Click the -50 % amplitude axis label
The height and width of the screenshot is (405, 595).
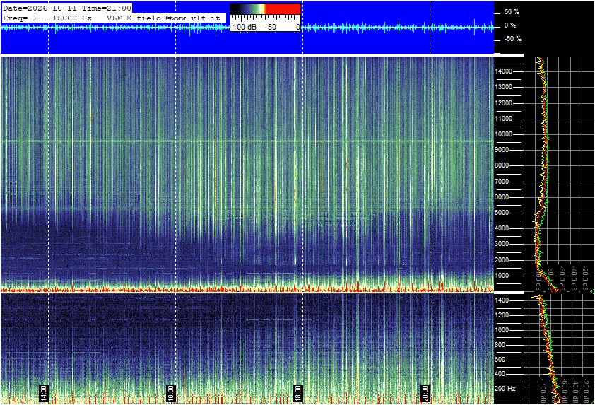point(512,39)
